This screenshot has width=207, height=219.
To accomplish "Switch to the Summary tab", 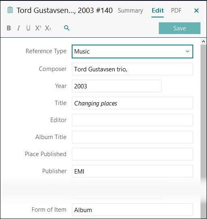I will coord(130,11).
